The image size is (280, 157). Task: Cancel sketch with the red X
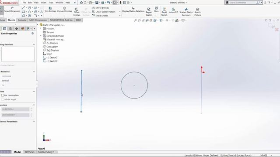(x=276, y=29)
